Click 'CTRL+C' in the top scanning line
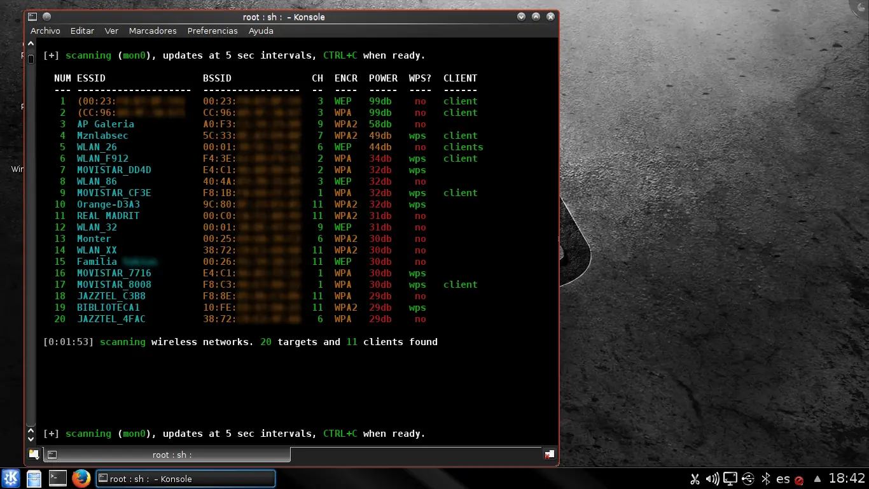 340,55
